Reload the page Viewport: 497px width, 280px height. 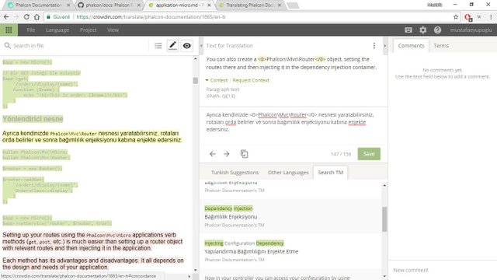pos(26,17)
